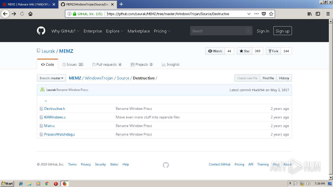Image resolution: width=333 pixels, height=187 pixels.
Task: Open the Main.c file
Action: click(x=49, y=126)
